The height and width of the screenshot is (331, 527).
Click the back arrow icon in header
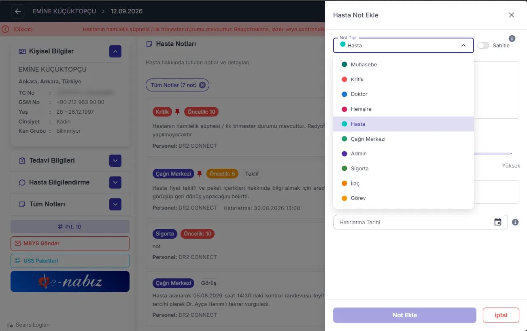pos(18,11)
